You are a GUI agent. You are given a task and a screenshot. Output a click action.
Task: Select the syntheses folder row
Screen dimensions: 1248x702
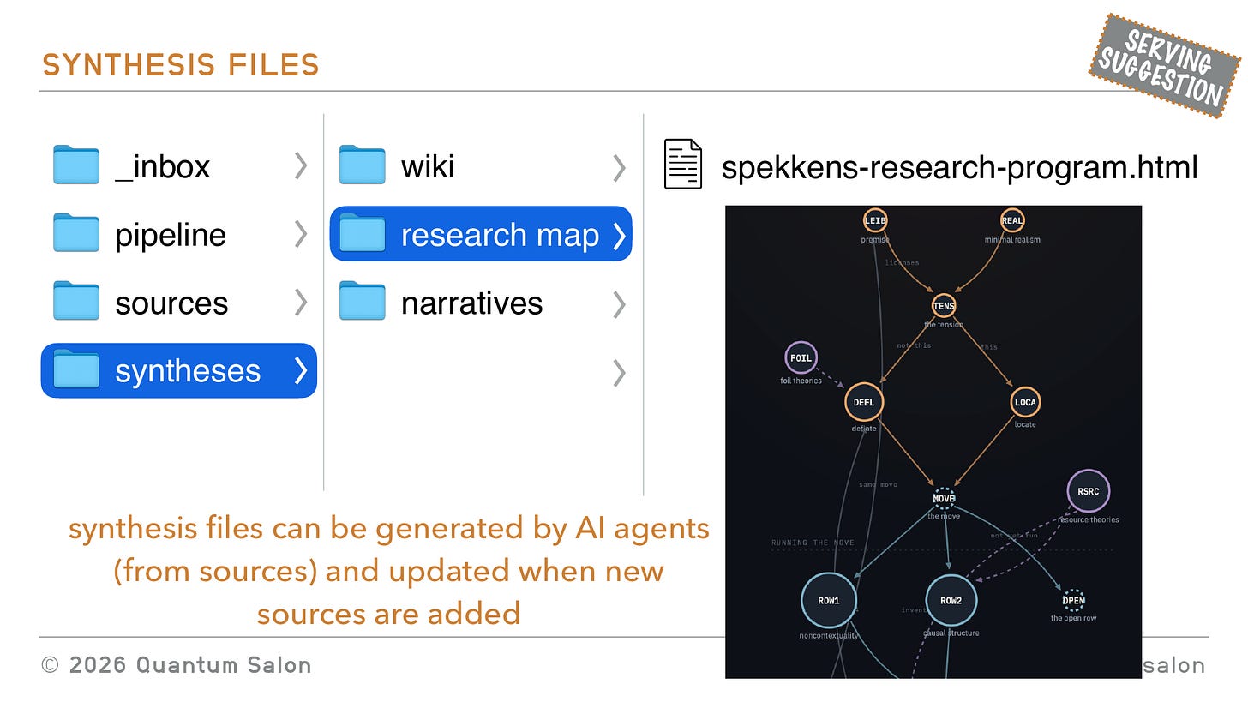click(179, 370)
